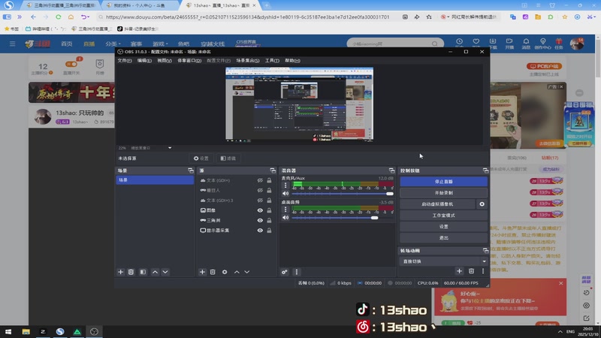Open browser undo-close dropdown arrow
This screenshot has height=338, width=601.
(x=89, y=17)
